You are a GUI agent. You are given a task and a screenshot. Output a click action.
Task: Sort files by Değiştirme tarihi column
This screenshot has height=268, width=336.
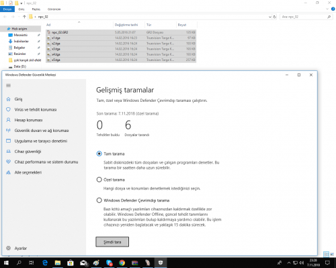click(129, 25)
